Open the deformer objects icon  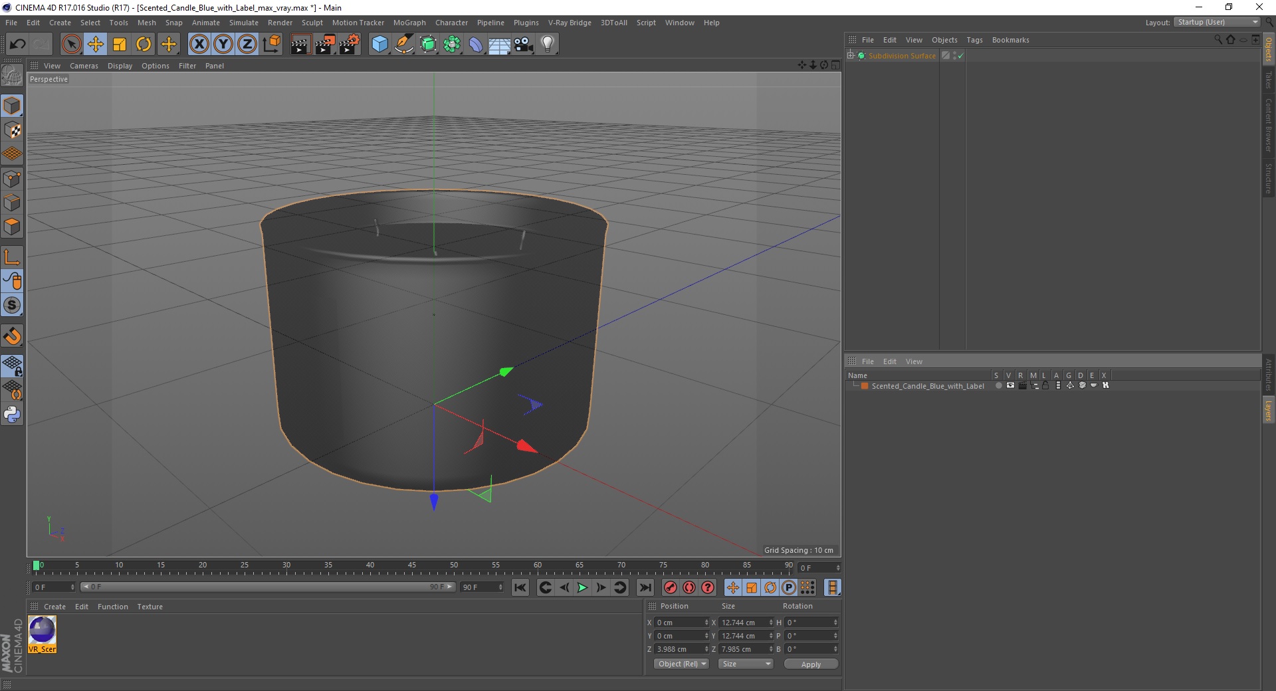pyautogui.click(x=476, y=45)
